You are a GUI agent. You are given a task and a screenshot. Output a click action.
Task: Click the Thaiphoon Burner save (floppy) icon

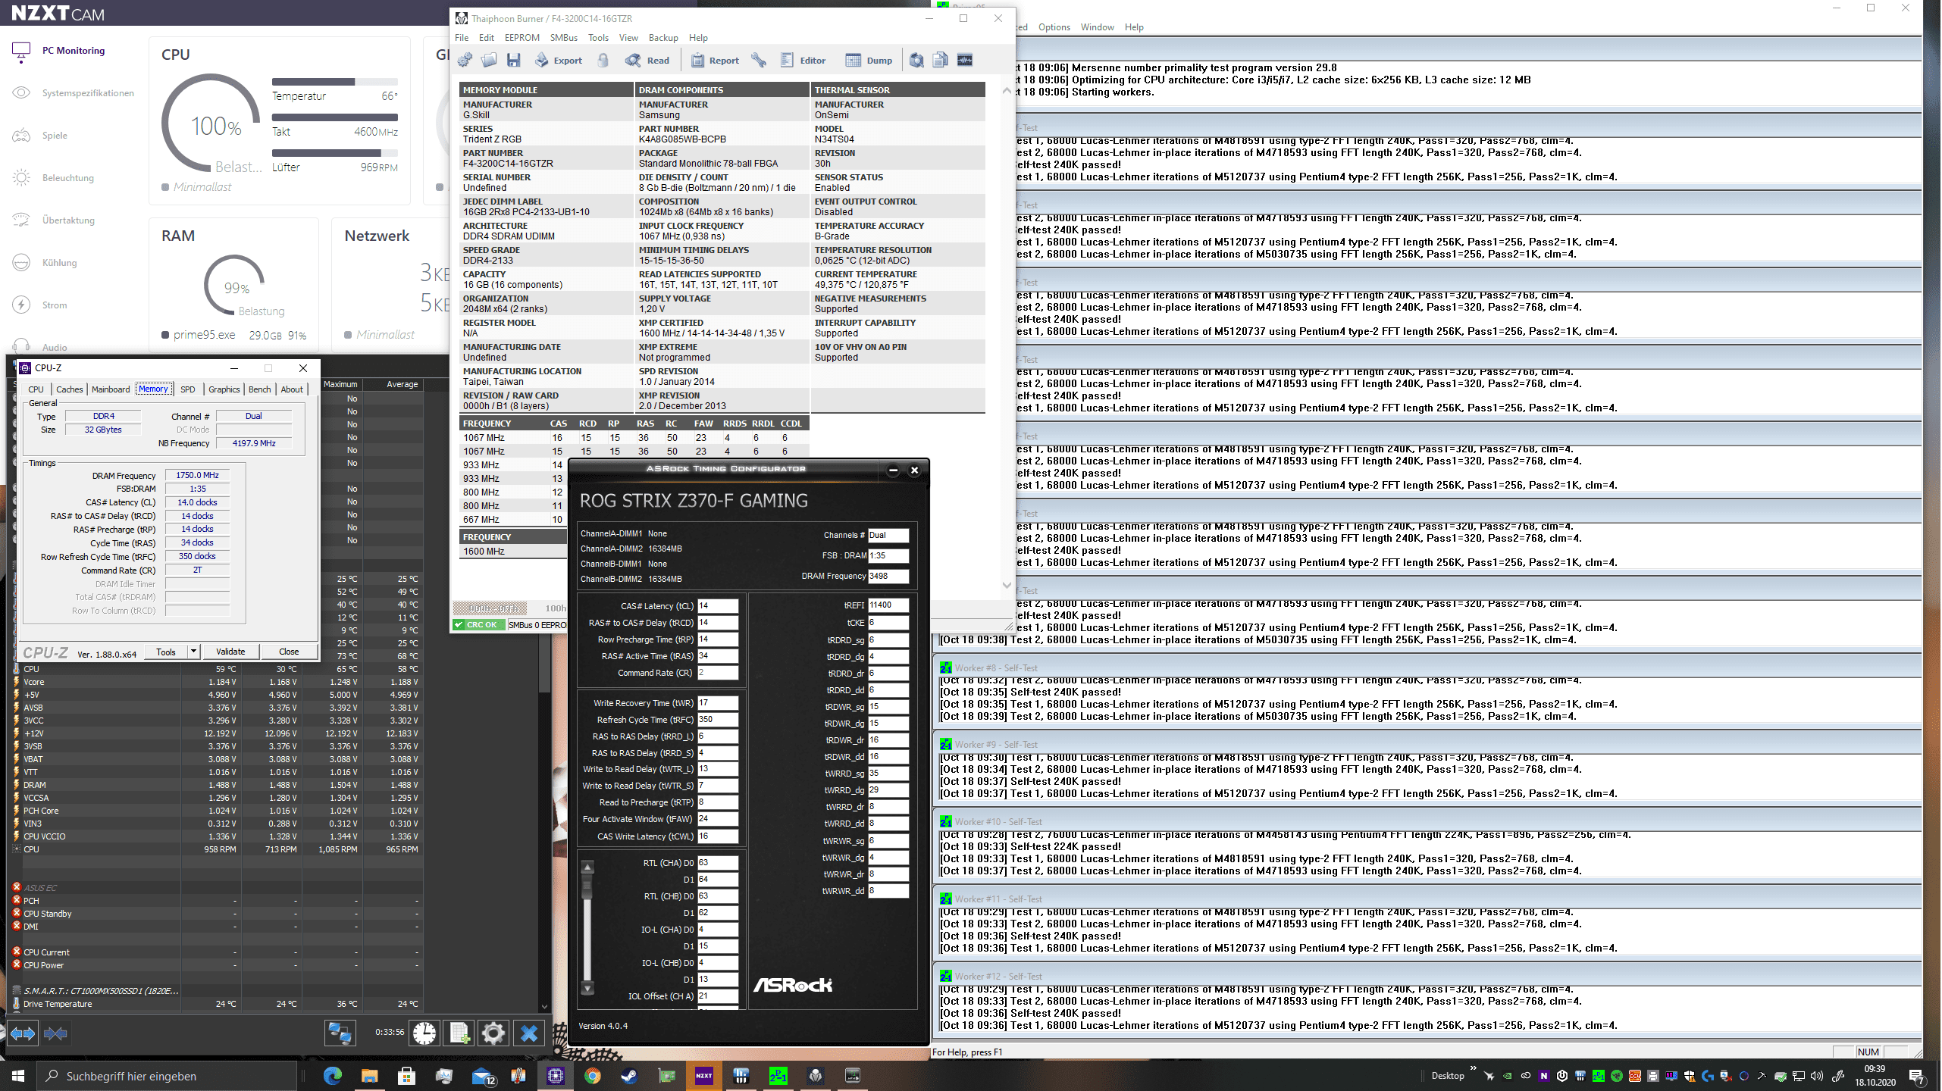[514, 61]
